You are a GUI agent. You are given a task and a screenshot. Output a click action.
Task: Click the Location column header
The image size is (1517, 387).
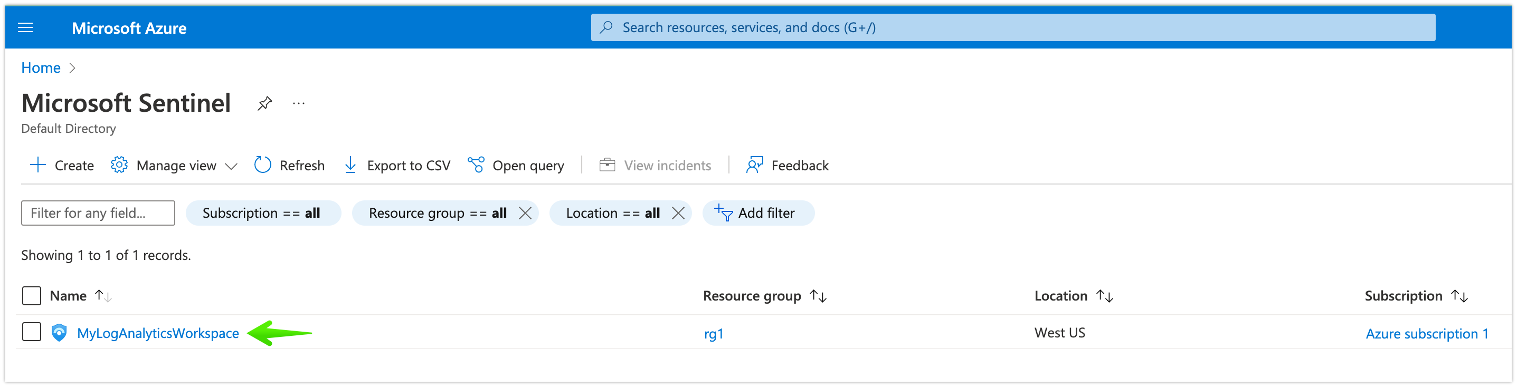[1060, 296]
